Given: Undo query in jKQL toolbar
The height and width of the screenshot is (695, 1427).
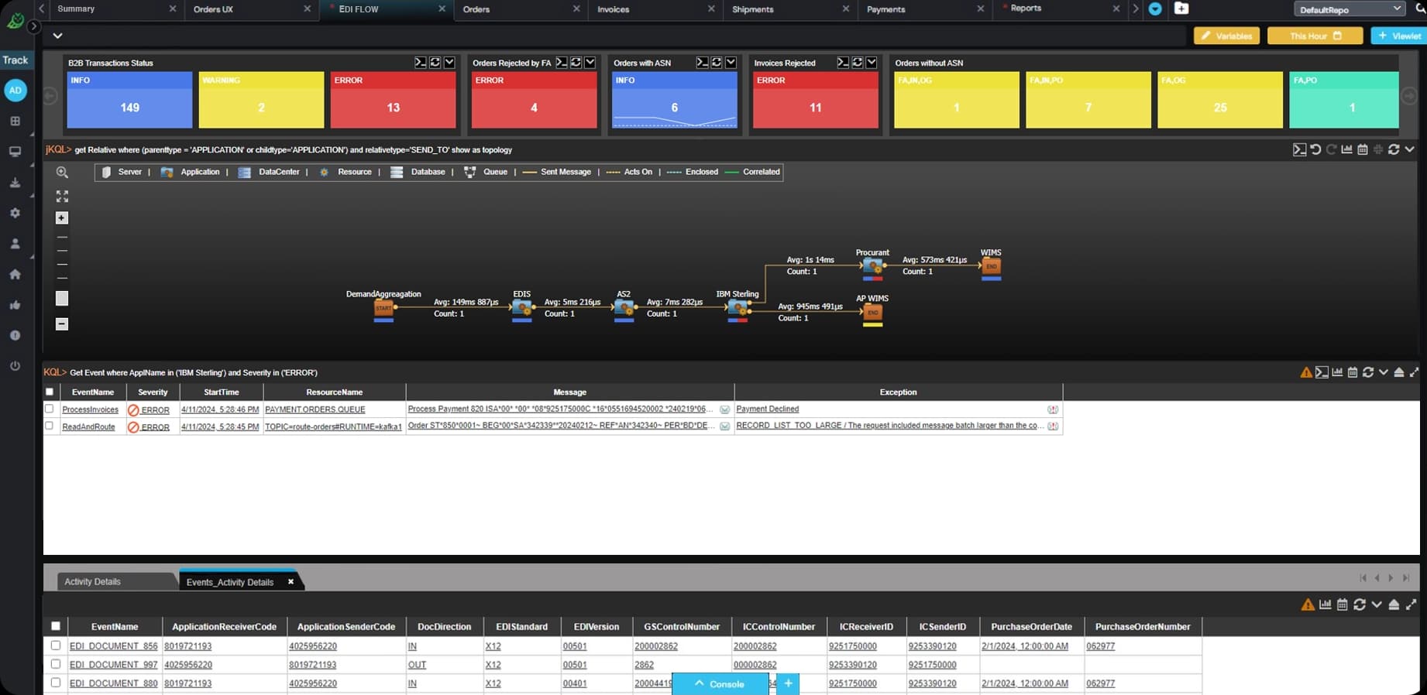Looking at the screenshot, I should [1315, 149].
